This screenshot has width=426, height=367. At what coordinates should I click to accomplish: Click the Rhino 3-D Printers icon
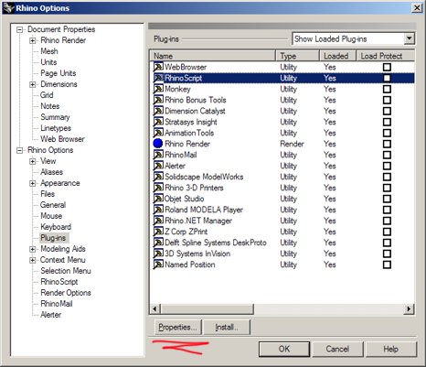point(158,188)
